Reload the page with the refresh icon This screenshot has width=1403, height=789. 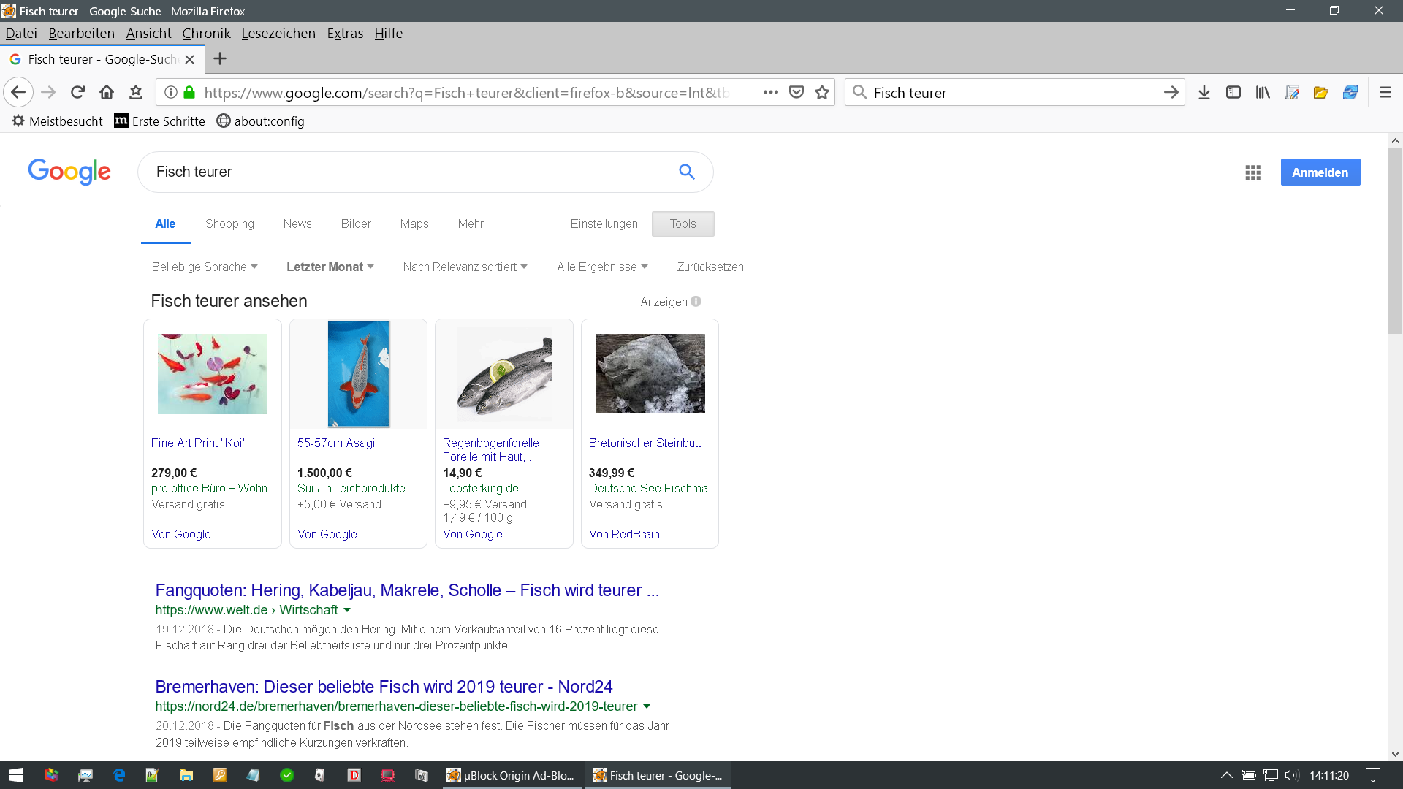[x=77, y=92]
